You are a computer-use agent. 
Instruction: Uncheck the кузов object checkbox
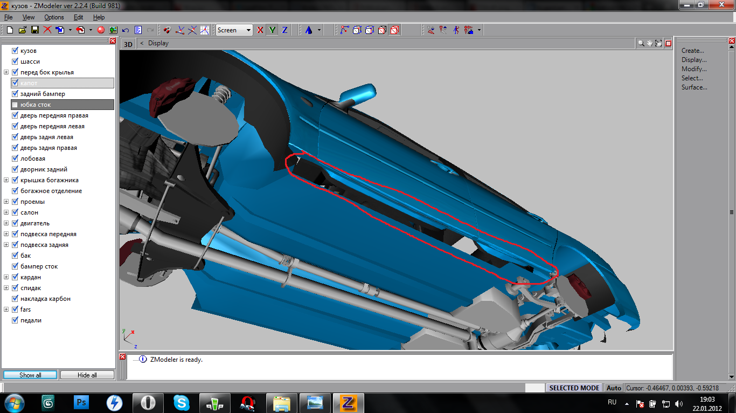15,51
